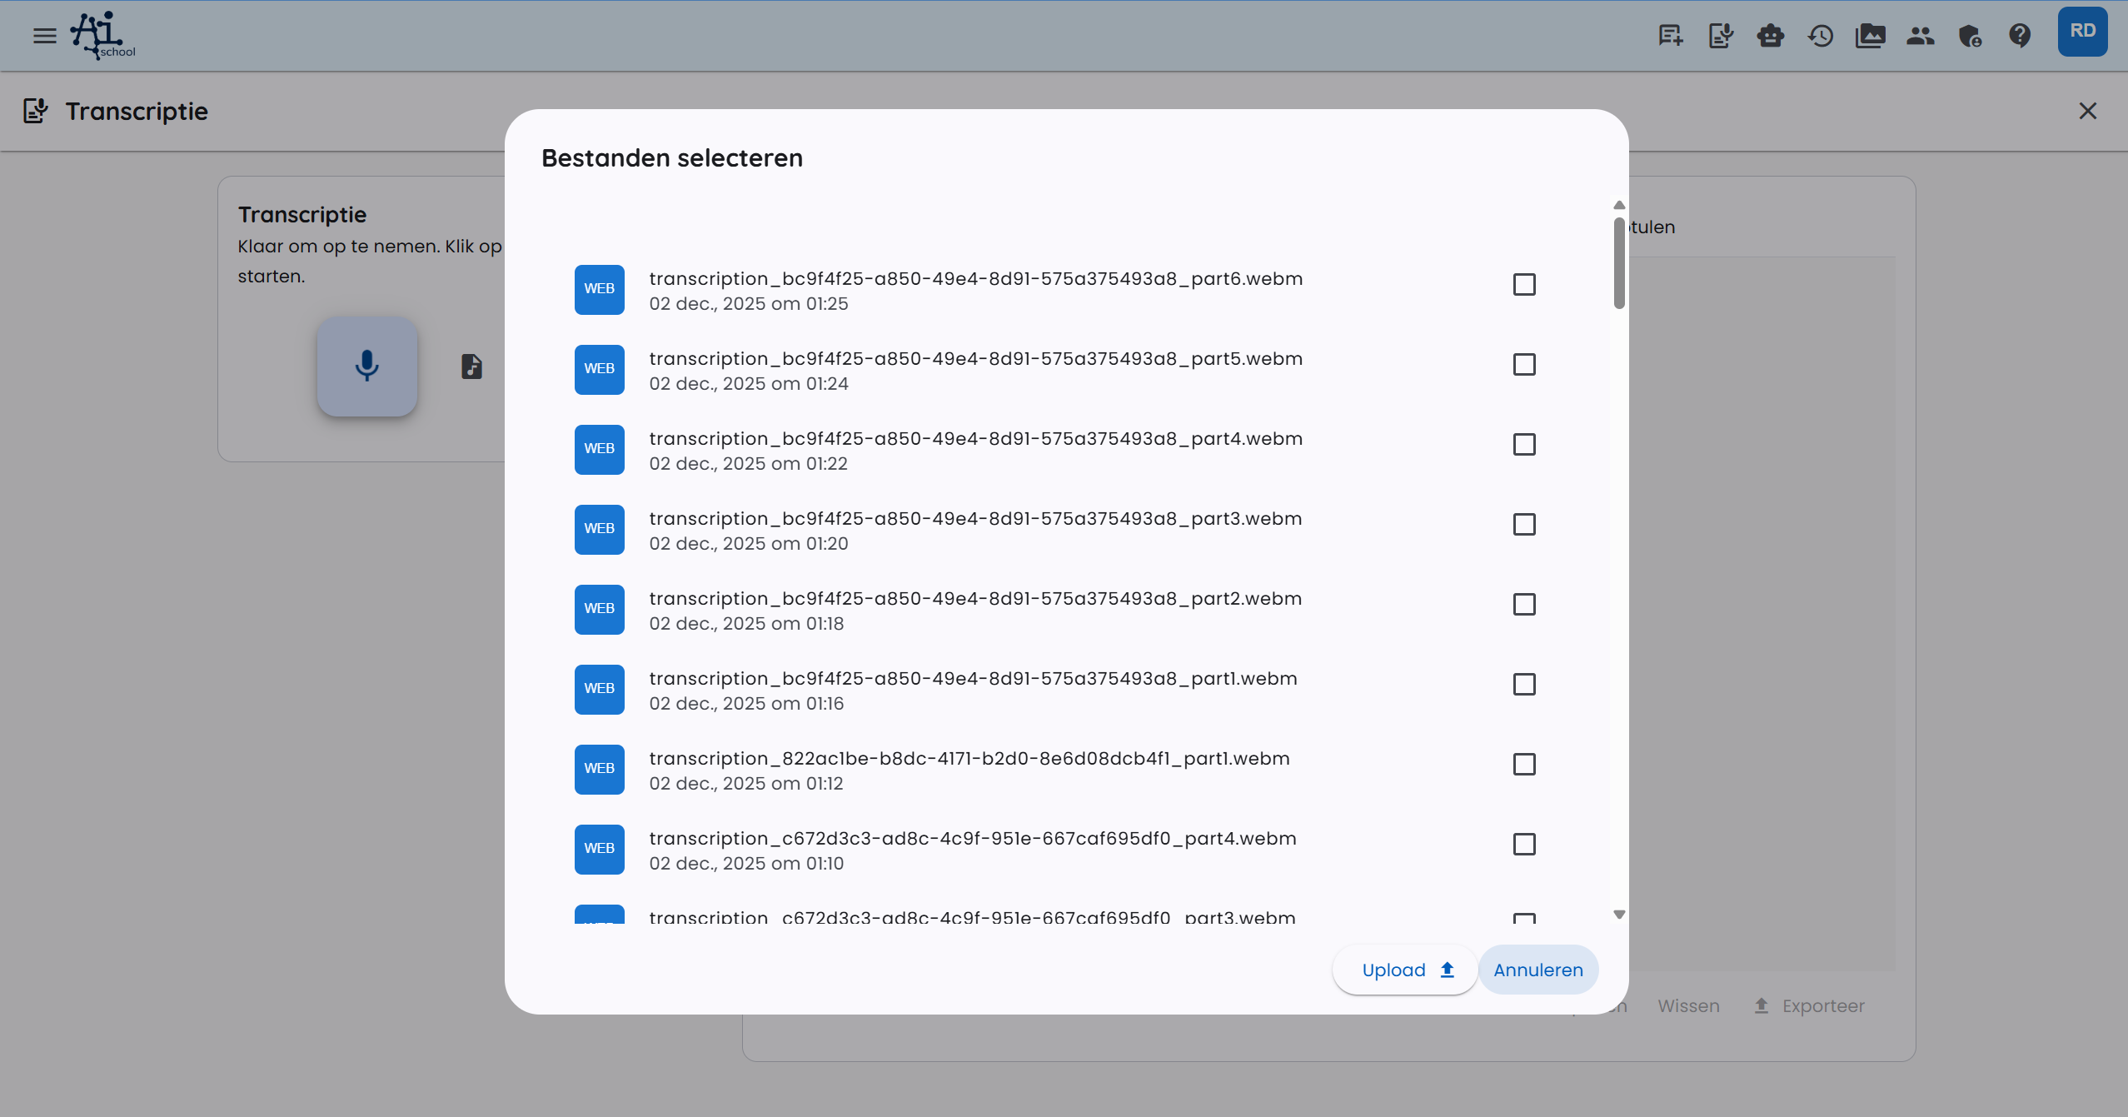The height and width of the screenshot is (1117, 2128).
Task: Open the hamburger navigation menu
Action: pos(42,35)
